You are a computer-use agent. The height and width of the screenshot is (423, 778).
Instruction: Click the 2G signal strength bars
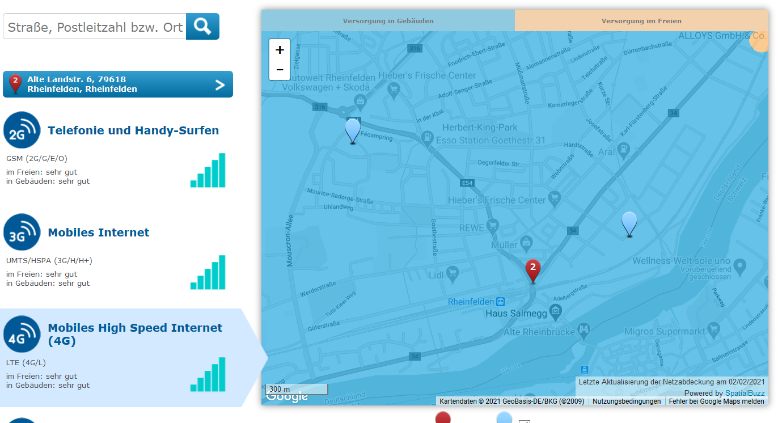point(208,170)
